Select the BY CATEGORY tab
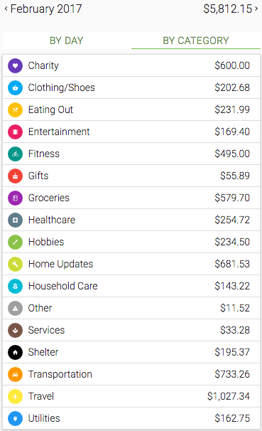The width and height of the screenshot is (262, 431). point(196,41)
